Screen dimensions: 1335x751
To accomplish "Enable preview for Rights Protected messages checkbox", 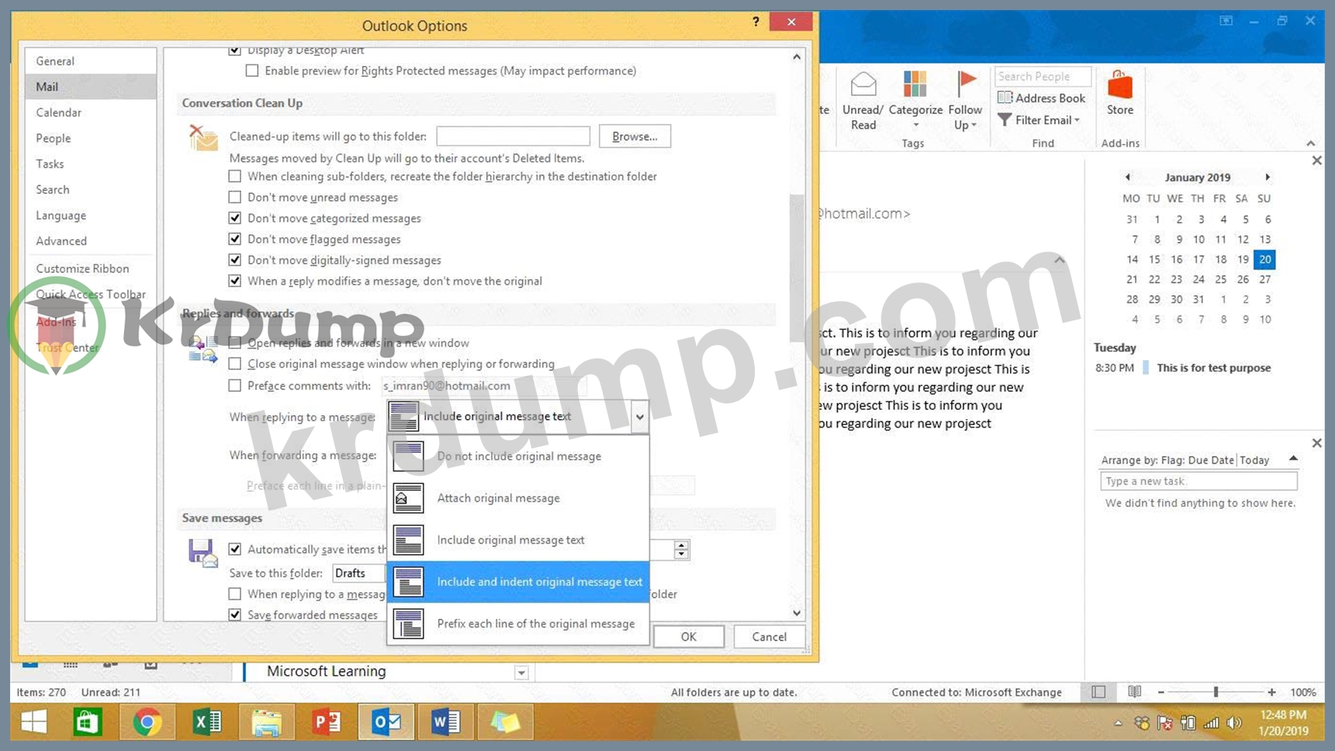I will pos(252,71).
